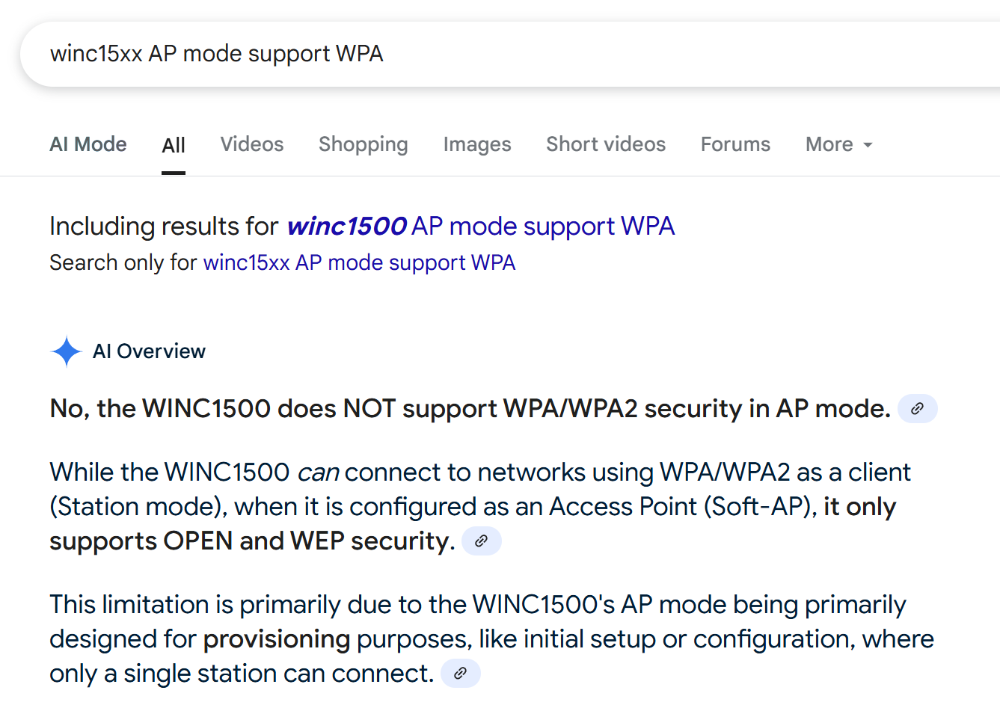Search only for winc15xx AP mode support WPA

[x=359, y=263]
